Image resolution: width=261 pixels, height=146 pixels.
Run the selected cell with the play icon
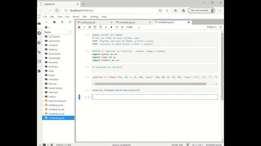(x=106, y=27)
